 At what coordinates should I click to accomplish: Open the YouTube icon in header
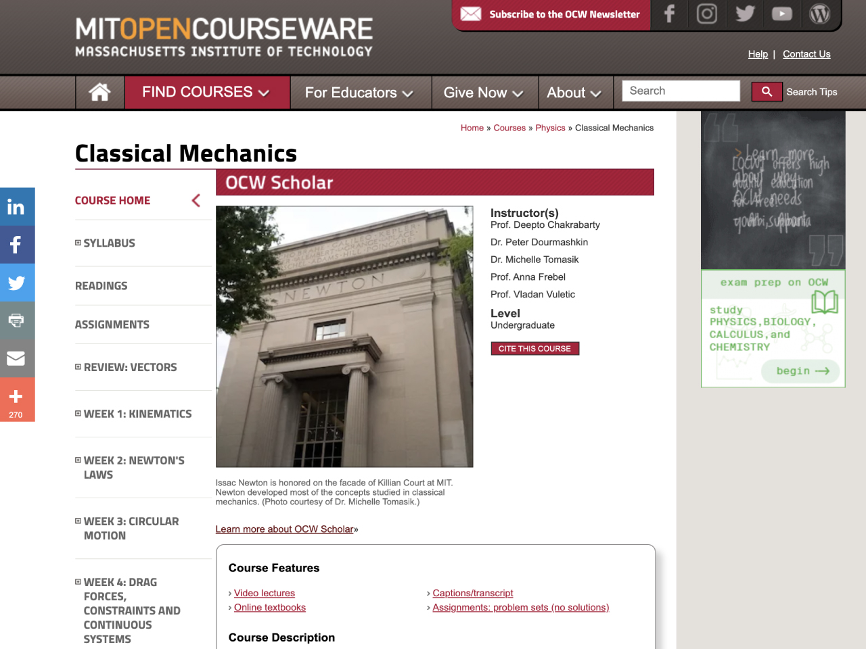pyautogui.click(x=782, y=14)
